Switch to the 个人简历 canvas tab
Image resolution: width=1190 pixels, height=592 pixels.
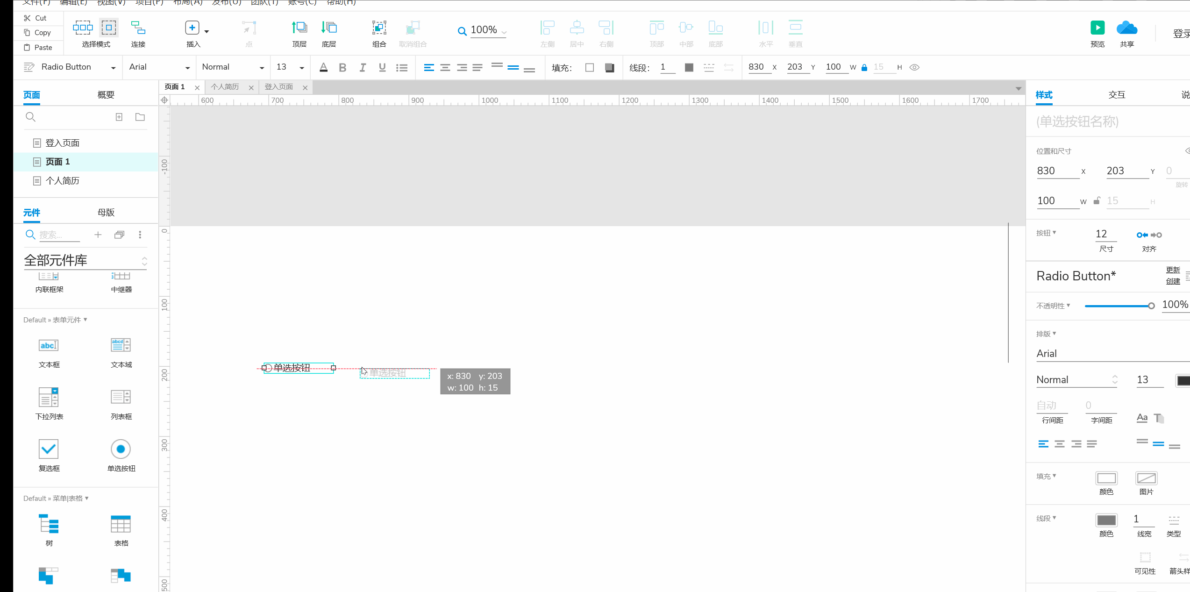coord(225,87)
